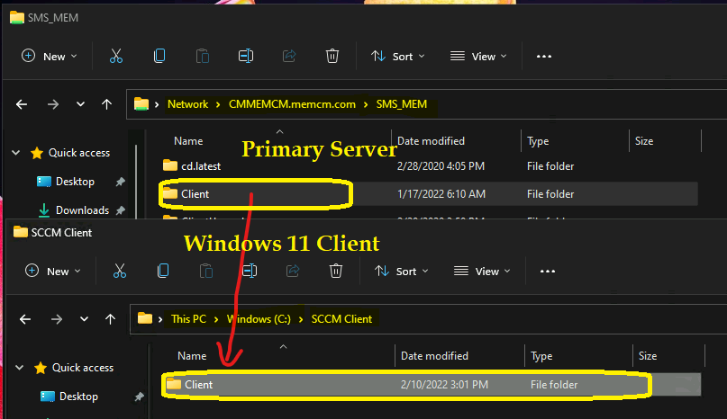Click SMS_MEM breadcrumb in address bar
The image size is (727, 419).
(402, 104)
